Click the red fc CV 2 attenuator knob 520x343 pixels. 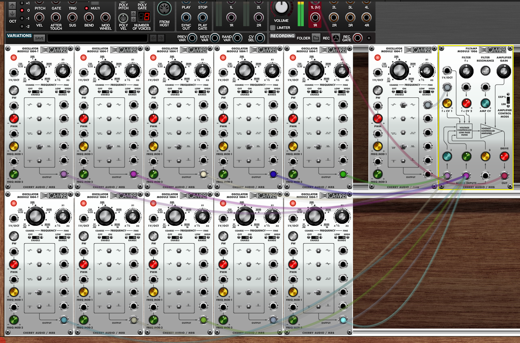466,103
